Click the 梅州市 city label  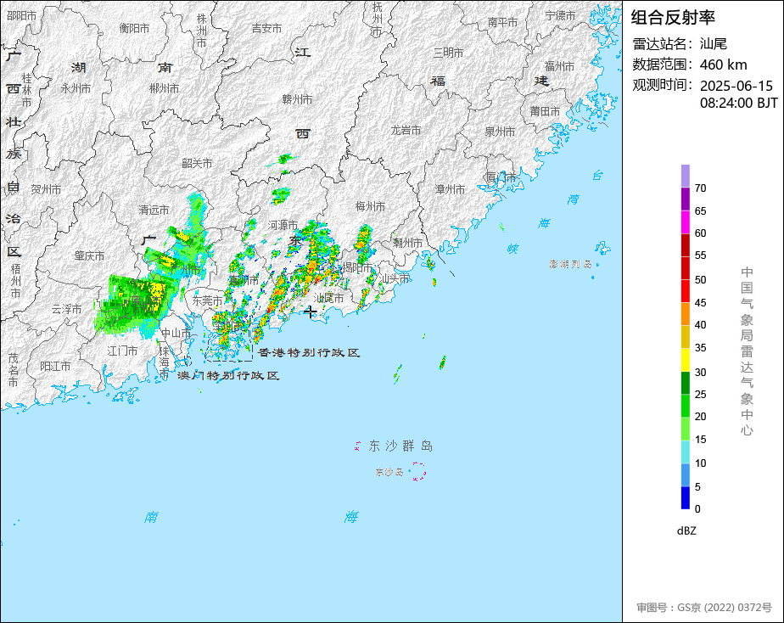371,206
